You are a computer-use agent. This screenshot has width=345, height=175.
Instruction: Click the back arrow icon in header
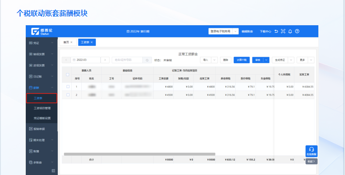coord(276,31)
